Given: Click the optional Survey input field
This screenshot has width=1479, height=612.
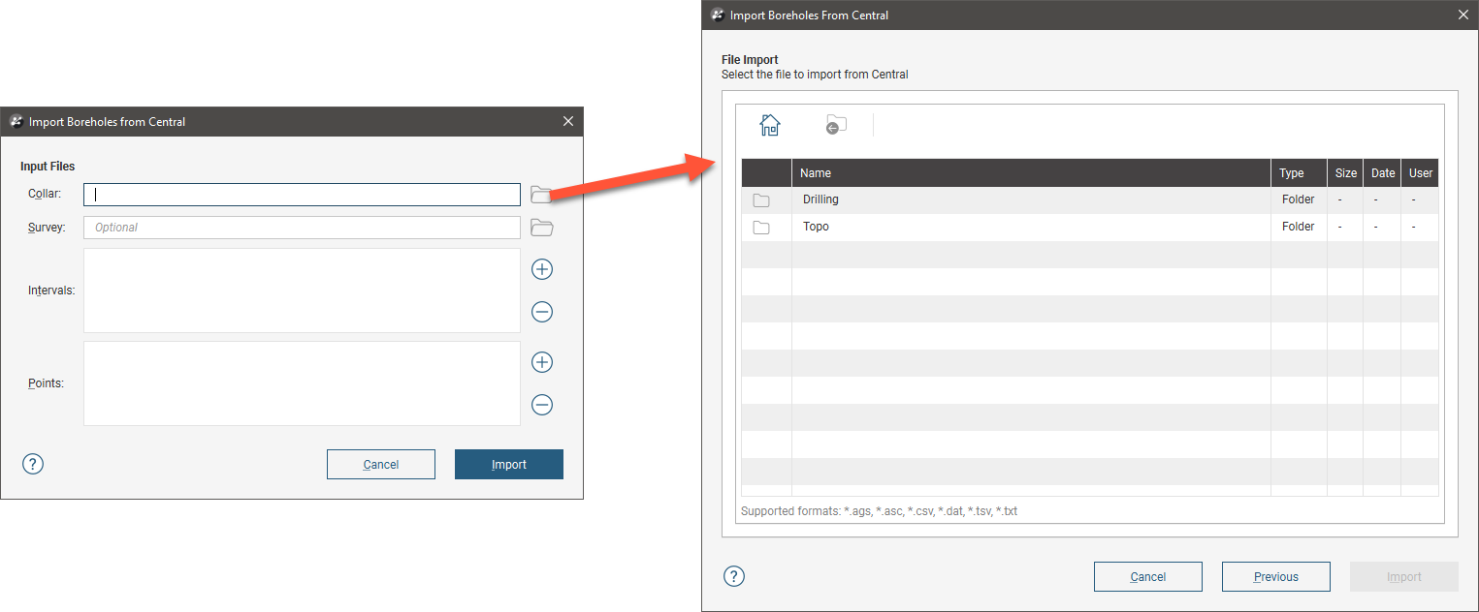Looking at the screenshot, I should click(302, 228).
